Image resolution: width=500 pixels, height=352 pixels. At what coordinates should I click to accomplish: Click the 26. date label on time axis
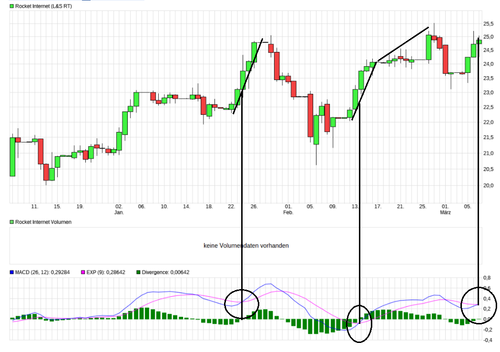click(254, 207)
